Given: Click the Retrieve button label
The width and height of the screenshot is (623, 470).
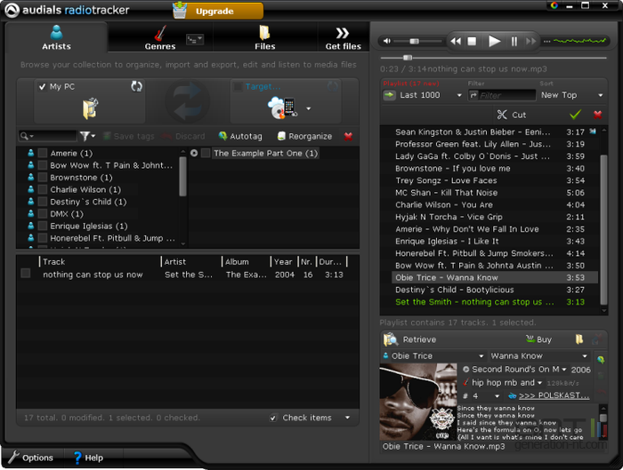Looking at the screenshot, I should pyautogui.click(x=419, y=339).
